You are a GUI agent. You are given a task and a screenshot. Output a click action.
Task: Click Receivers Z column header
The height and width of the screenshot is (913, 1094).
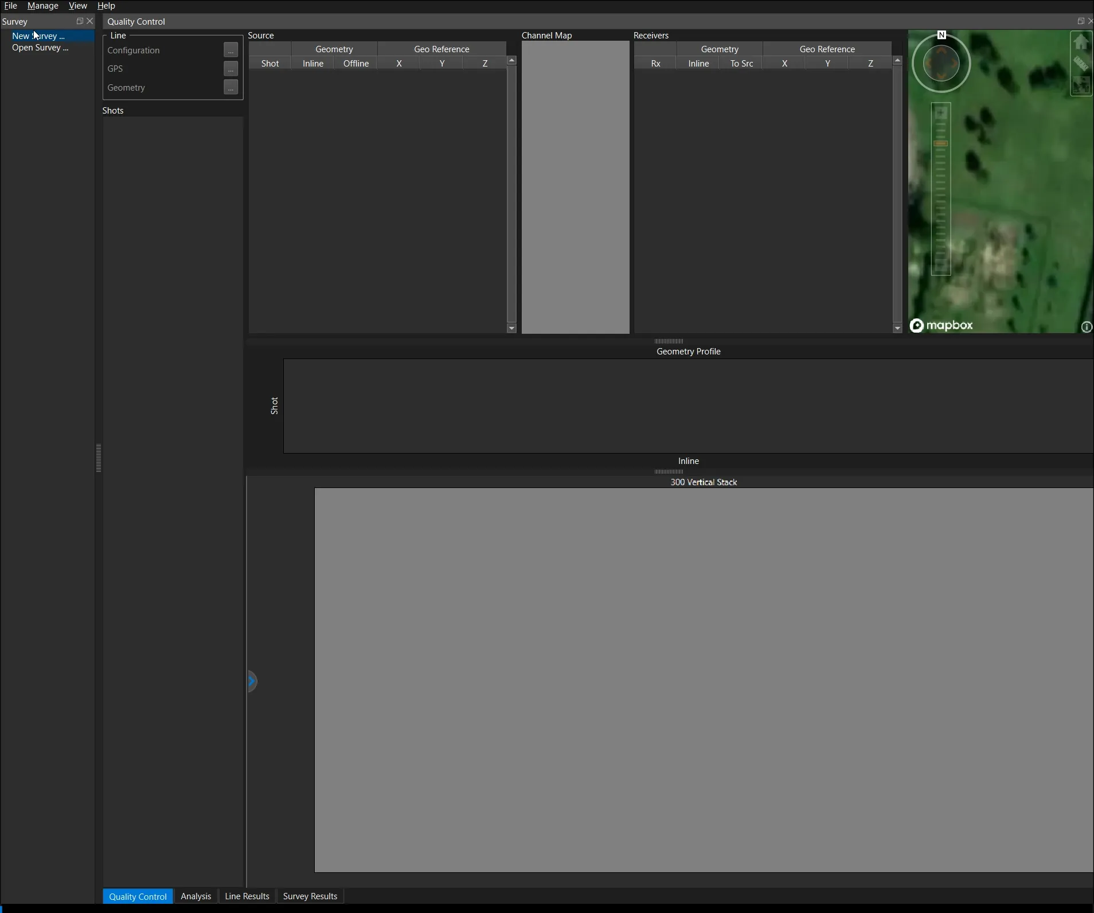[871, 64]
